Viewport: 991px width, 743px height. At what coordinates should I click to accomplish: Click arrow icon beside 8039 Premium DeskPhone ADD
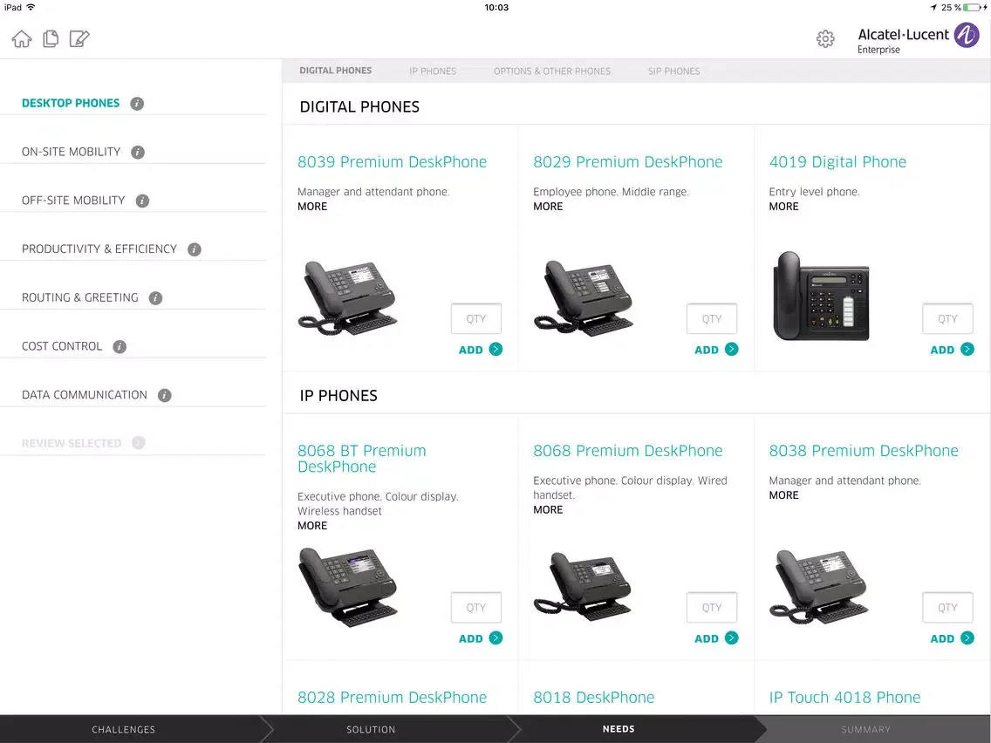[x=496, y=350]
